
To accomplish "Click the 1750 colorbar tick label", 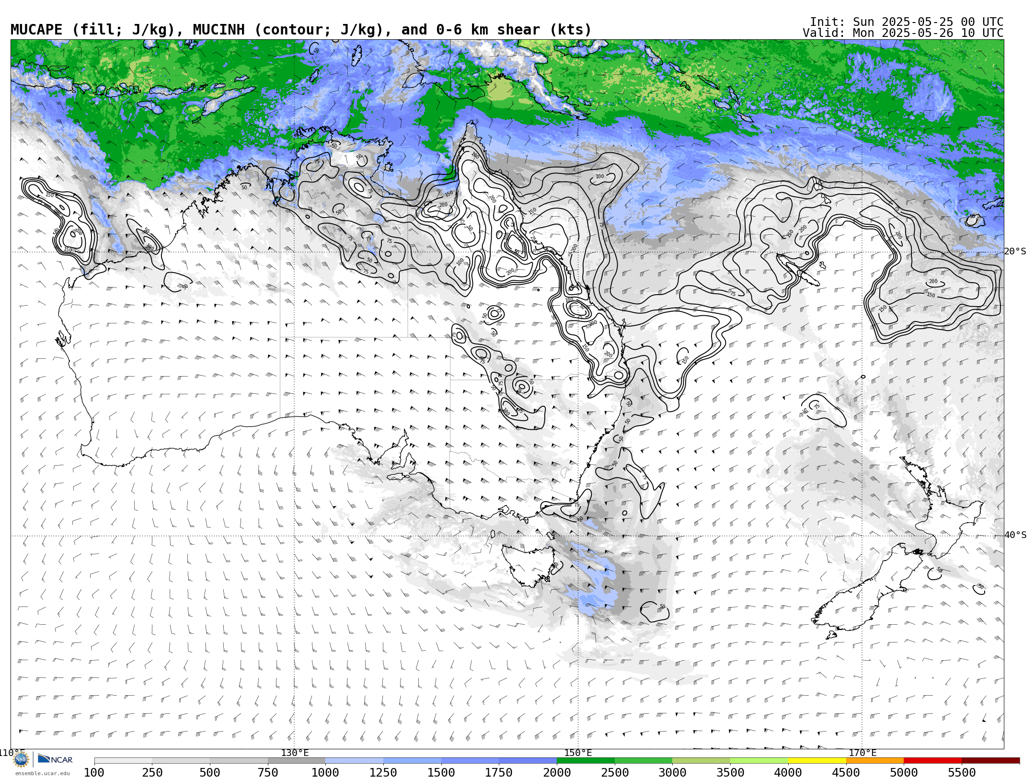I will point(499,772).
